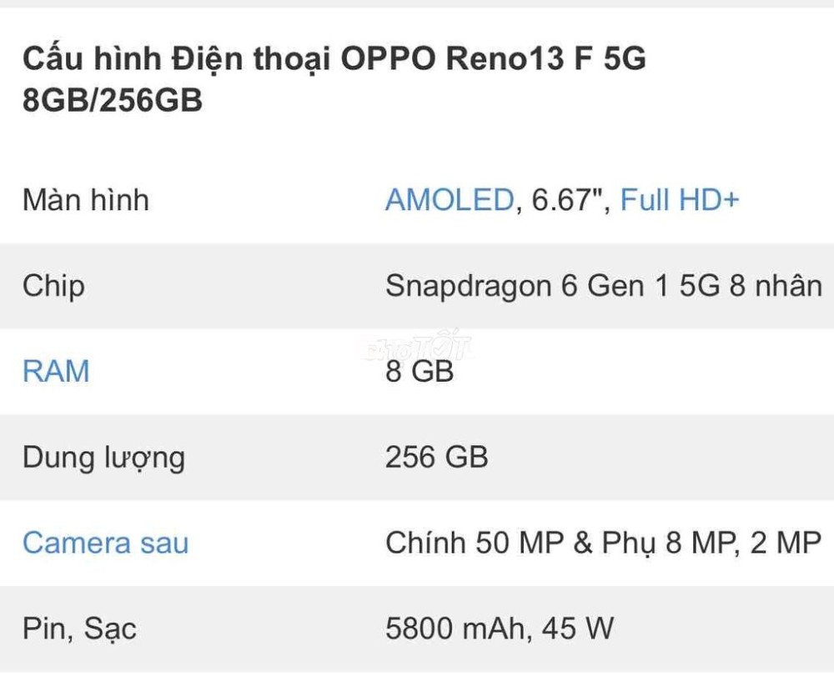Click the 45 W charging text
Viewport: 834px width, 696px height.
578,628
